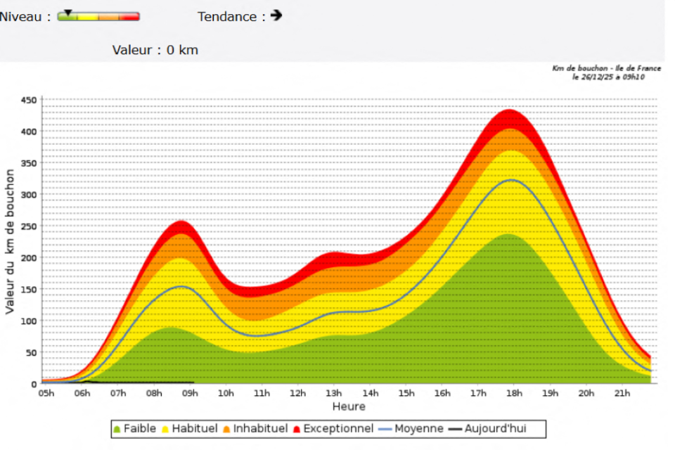This screenshot has height=450, width=675.
Task: Click the orange Inhabituel legend icon
Action: coord(227,429)
